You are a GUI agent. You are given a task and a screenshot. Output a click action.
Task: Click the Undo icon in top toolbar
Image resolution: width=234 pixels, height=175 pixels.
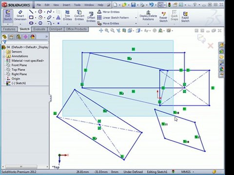coord(151,5)
